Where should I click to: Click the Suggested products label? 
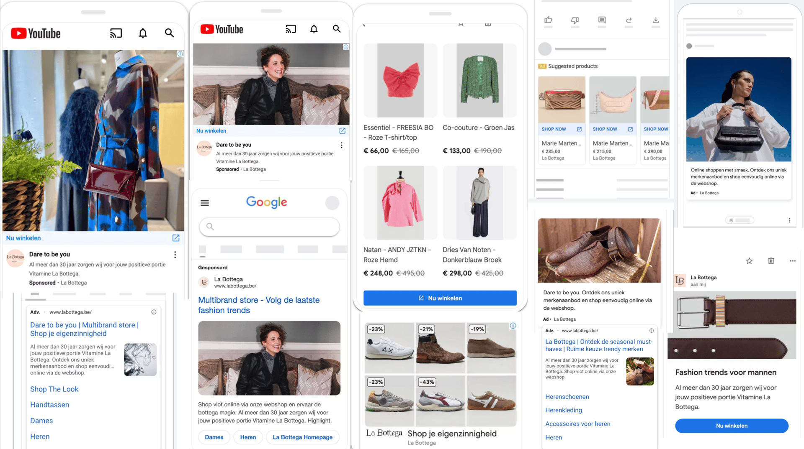(x=573, y=66)
